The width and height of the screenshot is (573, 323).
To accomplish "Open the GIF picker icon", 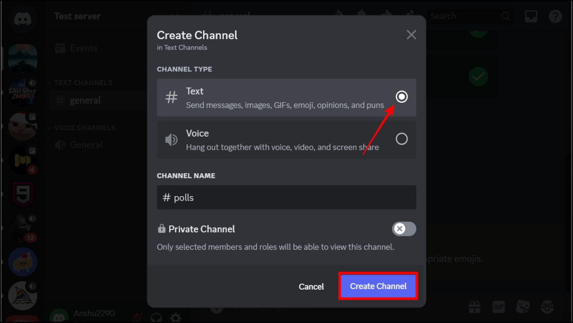I will click(498, 307).
